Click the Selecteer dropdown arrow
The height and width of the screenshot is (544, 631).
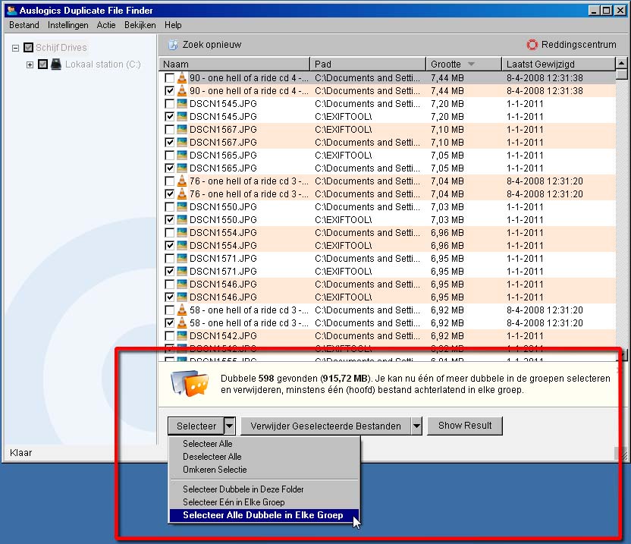click(x=229, y=426)
